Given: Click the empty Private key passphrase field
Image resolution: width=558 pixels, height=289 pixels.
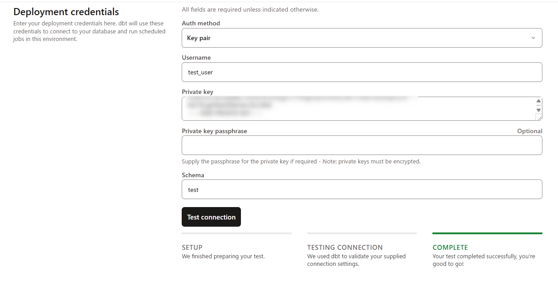Looking at the screenshot, I should [x=362, y=145].
